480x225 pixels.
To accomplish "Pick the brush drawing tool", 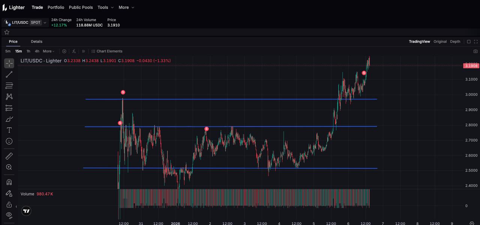I will pos(9,119).
